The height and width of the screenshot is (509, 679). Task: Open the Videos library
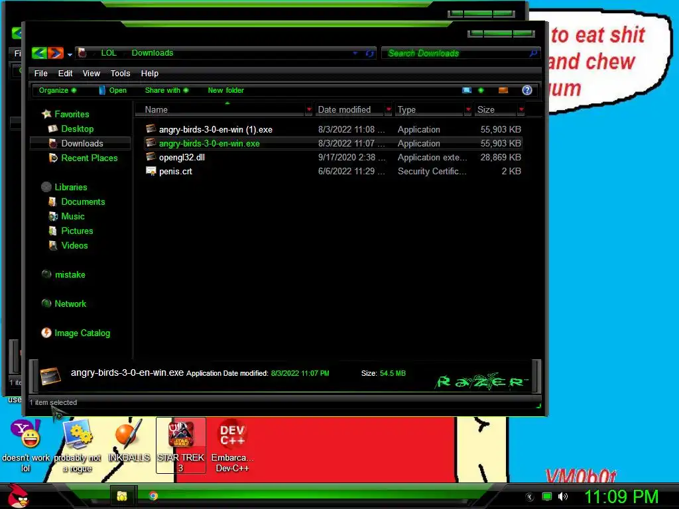(74, 245)
